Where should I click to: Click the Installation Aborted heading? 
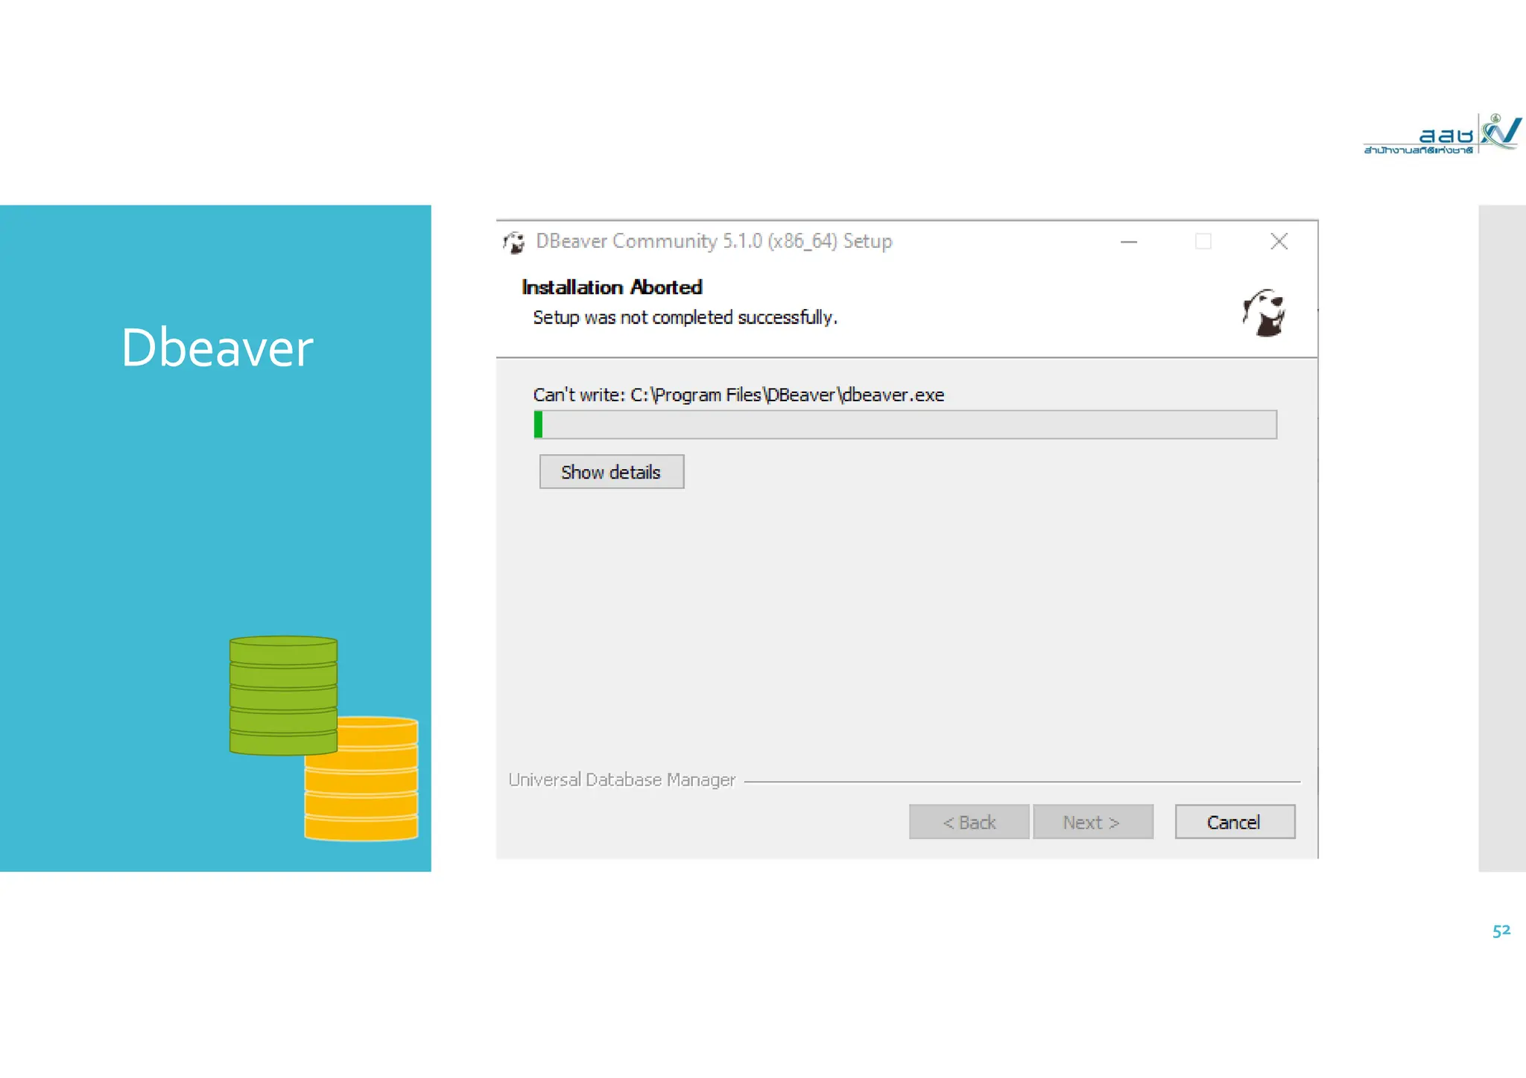pos(612,287)
